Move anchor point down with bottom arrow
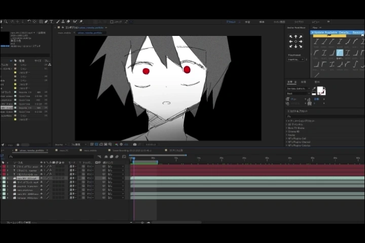Image resolution: width=365 pixels, height=243 pixels. coord(296,46)
